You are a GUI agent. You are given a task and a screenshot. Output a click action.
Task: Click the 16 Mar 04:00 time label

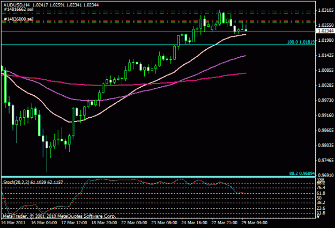coord(44,223)
